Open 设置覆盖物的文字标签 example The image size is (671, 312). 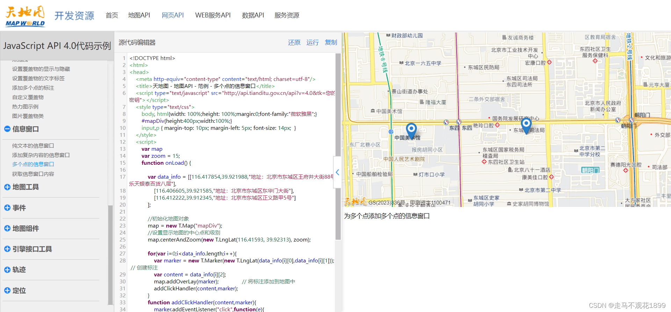click(38, 79)
